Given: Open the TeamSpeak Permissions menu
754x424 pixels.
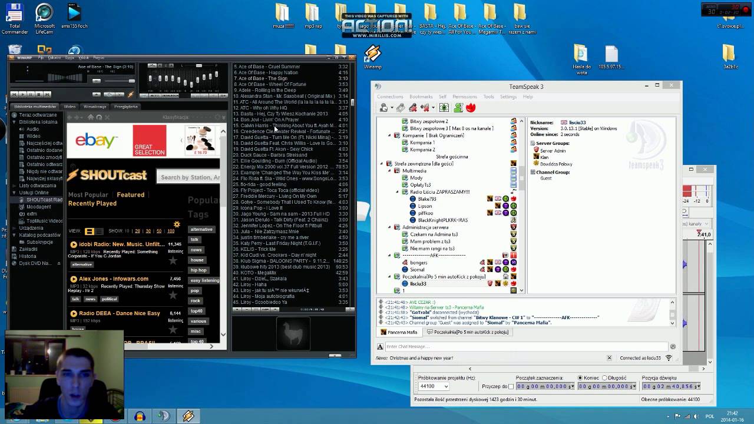Looking at the screenshot, I should 465,97.
